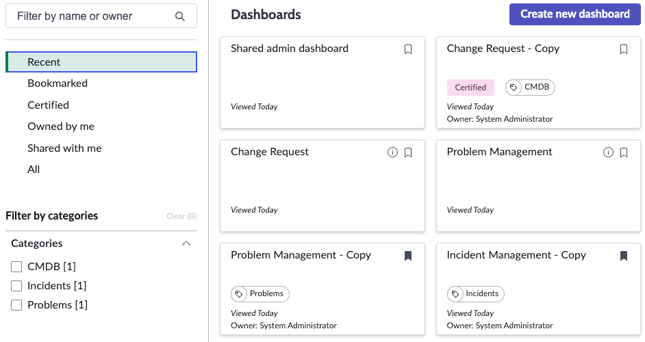Open Change Request - Copy dashboard title
Screen dimensions: 645x342
pyautogui.click(x=503, y=49)
